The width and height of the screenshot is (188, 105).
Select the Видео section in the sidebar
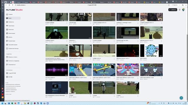(13, 18)
